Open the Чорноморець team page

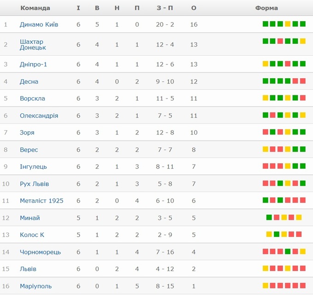[x=40, y=252]
